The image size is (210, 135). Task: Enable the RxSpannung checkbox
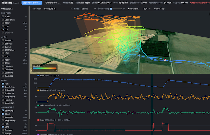3,120
